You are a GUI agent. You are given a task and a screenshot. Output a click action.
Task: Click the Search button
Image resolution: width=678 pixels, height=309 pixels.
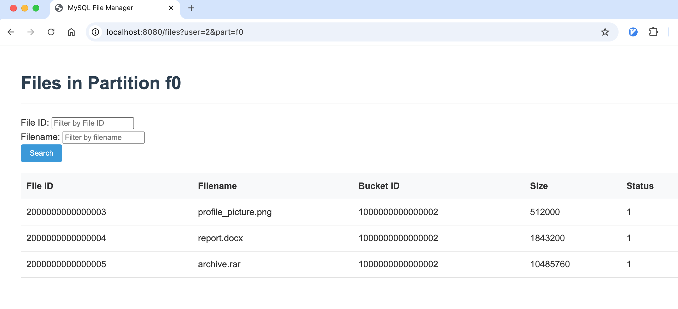[x=41, y=153]
